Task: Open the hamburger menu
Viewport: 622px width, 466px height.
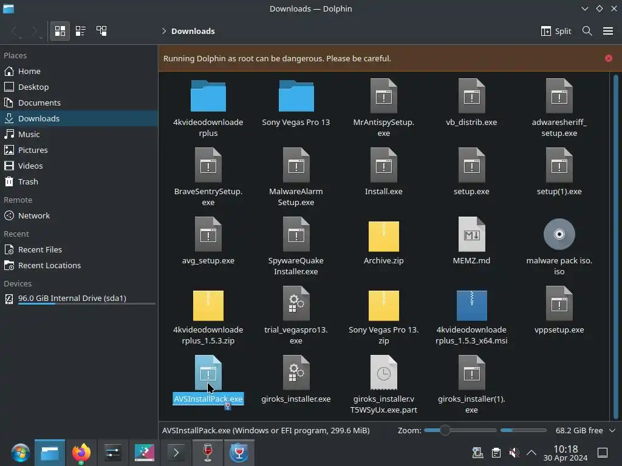Action: click(608, 31)
